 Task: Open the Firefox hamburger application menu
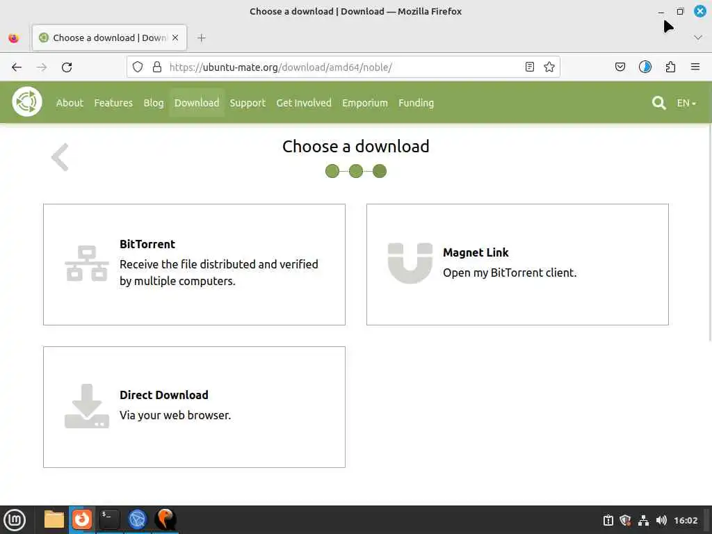pyautogui.click(x=695, y=67)
